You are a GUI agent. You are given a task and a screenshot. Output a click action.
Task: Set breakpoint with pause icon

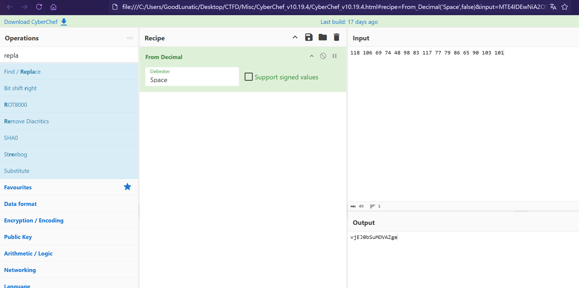334,56
